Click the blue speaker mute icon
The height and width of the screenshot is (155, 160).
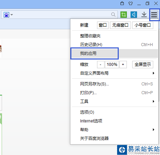pos(134,15)
